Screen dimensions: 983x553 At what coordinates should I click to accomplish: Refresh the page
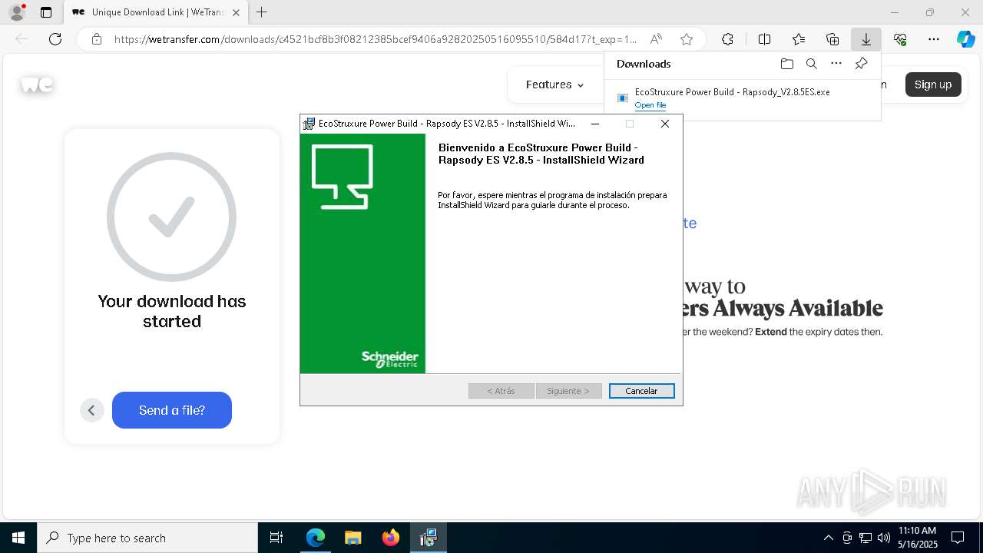(55, 39)
